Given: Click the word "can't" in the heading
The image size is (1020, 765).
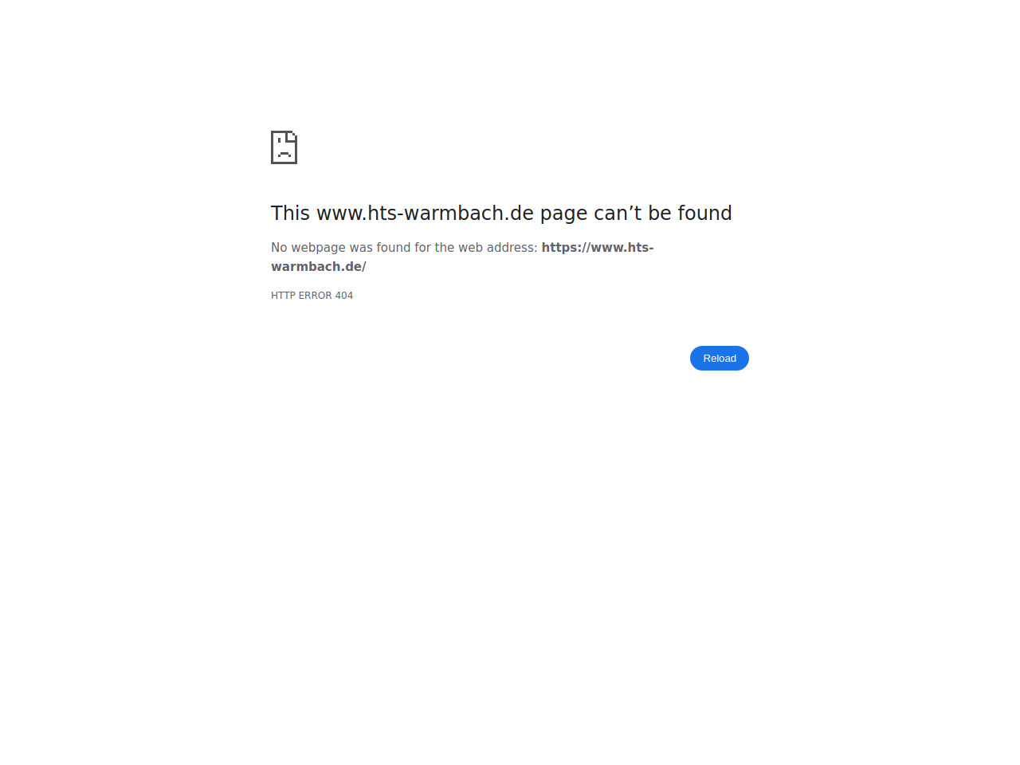Looking at the screenshot, I should coord(618,214).
